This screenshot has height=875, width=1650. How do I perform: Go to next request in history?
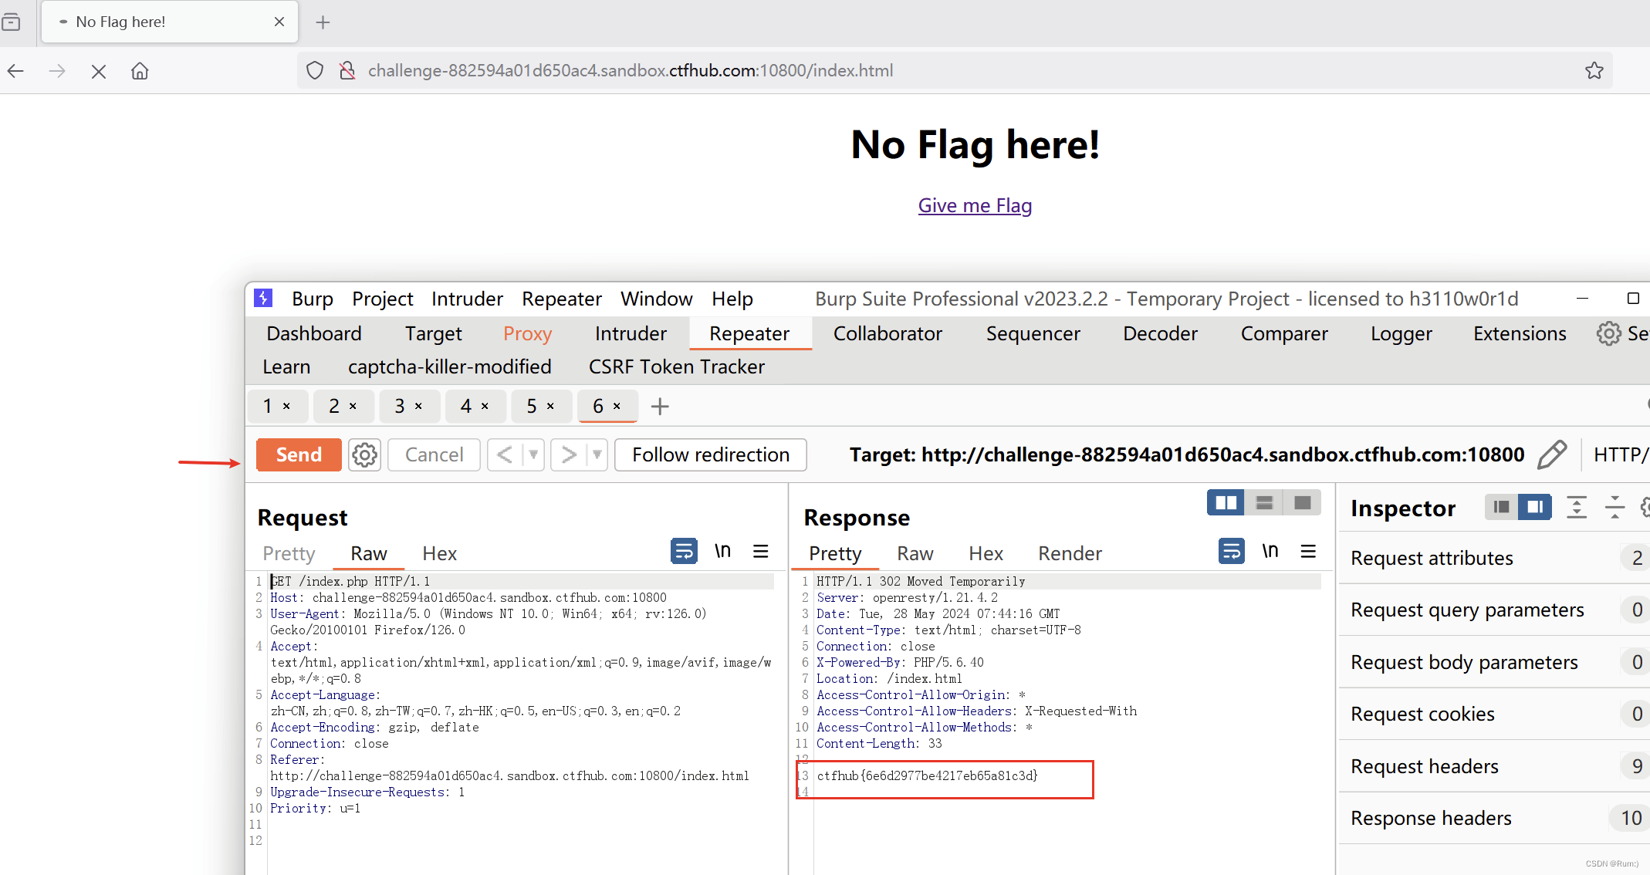click(569, 454)
